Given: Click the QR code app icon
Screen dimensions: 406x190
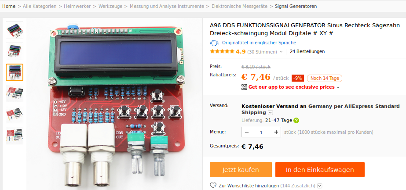Looking at the screenshot, I should click(x=244, y=87).
